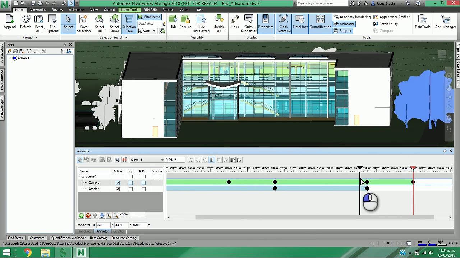Click the black playhead time slider marker

click(360, 168)
